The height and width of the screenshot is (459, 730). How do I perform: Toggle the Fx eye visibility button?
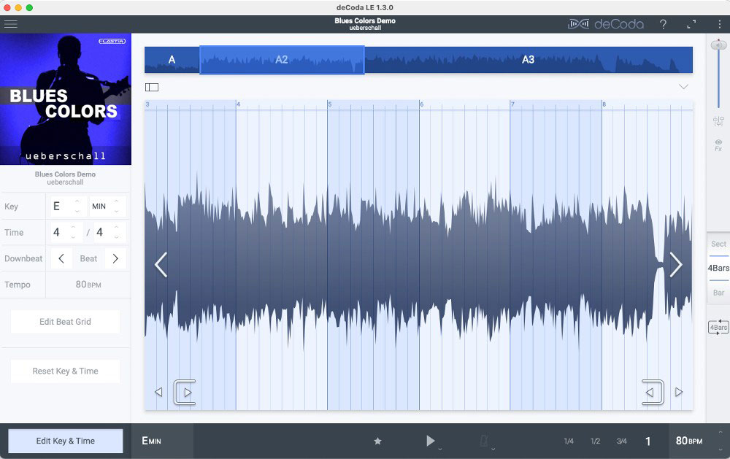click(x=718, y=145)
